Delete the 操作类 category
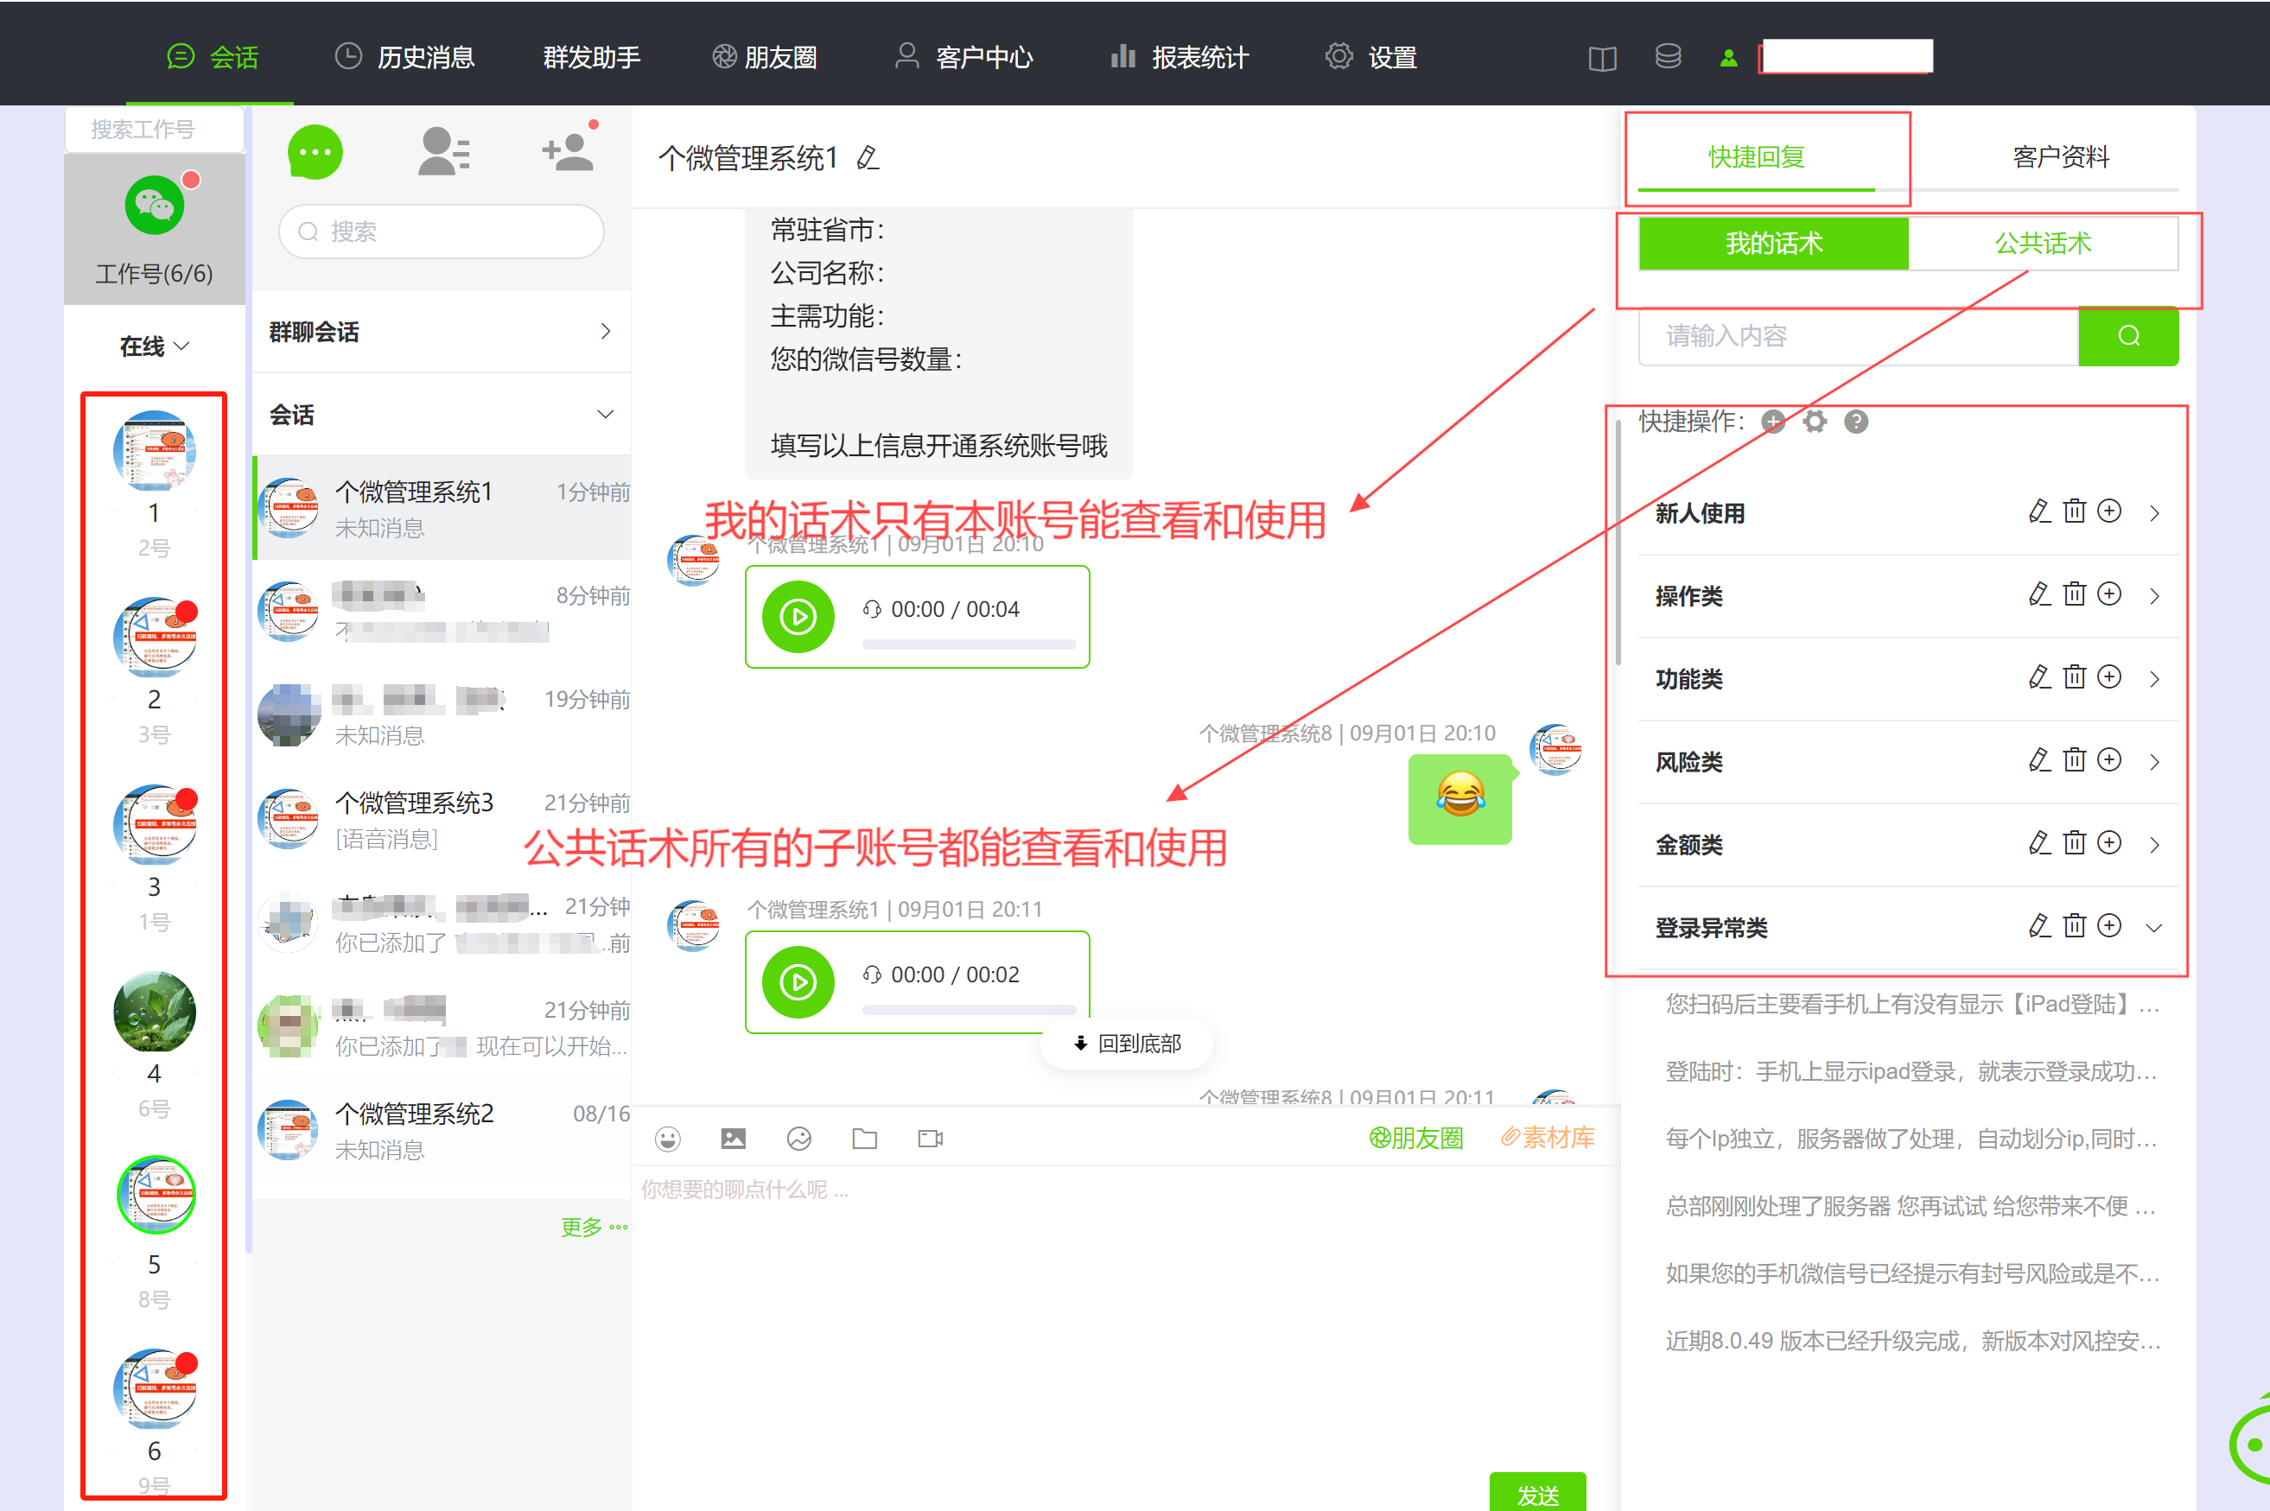 2073,594
